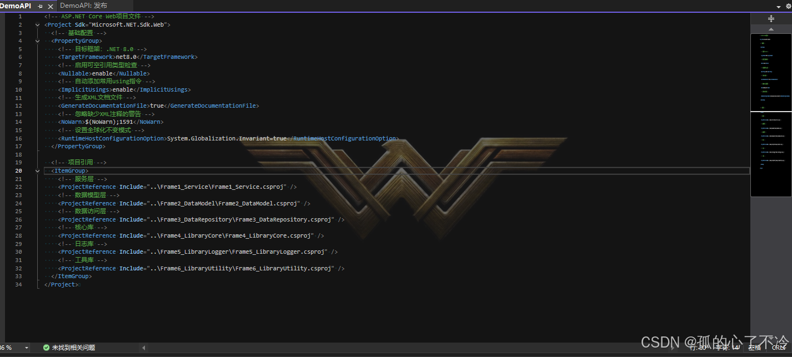Click the Nullable enable line
792x357 pixels.
pos(104,73)
